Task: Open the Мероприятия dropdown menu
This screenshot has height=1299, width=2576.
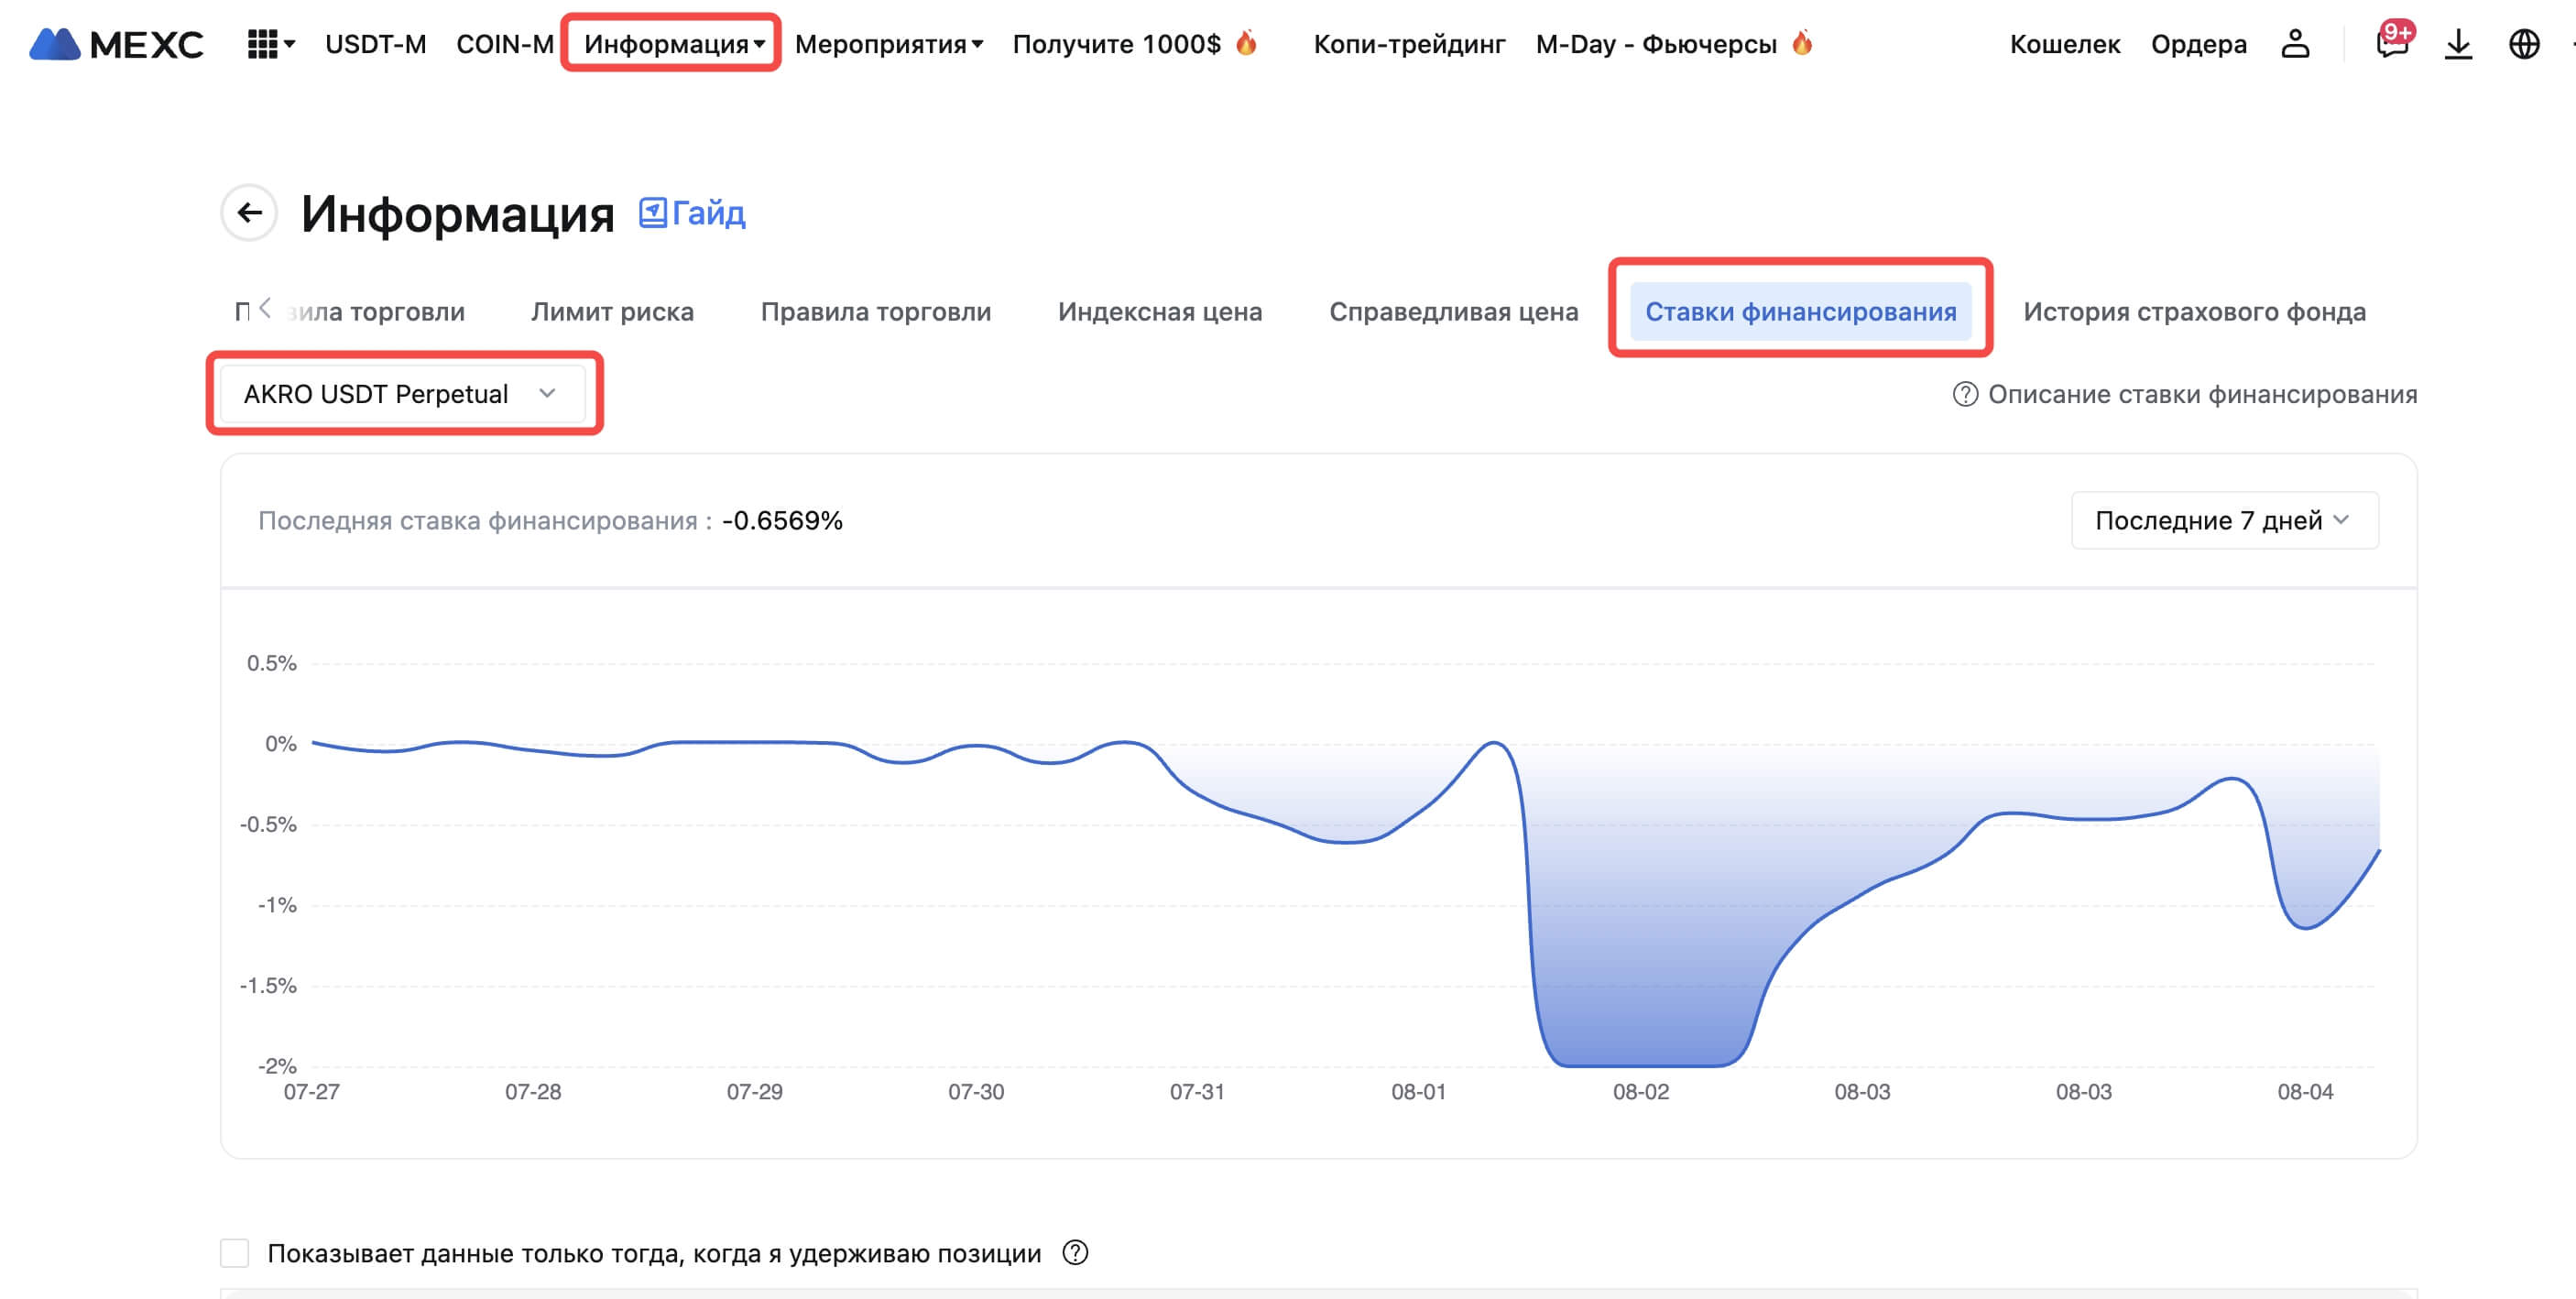Action: point(888,44)
